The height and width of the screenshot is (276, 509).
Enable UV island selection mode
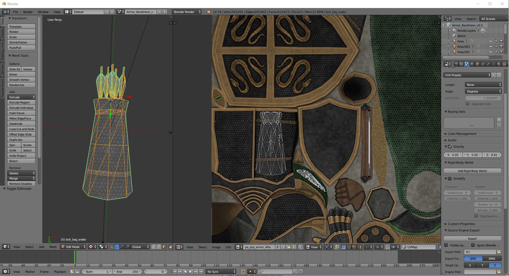pyautogui.click(x=359, y=247)
